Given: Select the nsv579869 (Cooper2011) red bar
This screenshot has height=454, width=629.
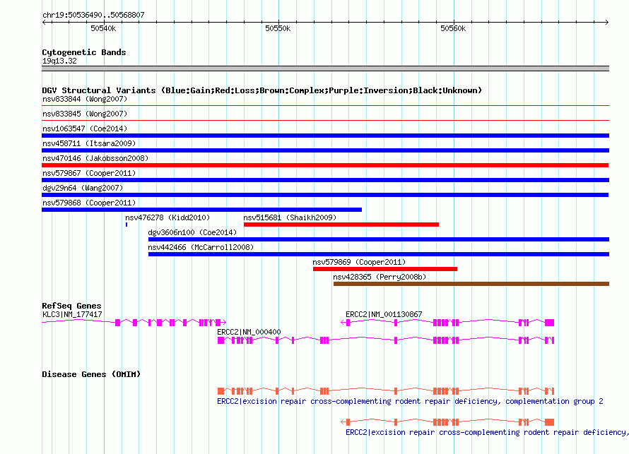Looking at the screenshot, I should click(385, 269).
